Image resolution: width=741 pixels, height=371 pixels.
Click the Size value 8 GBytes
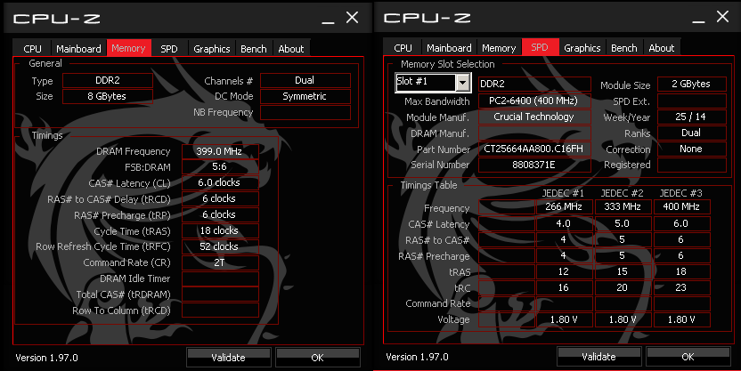coord(107,96)
